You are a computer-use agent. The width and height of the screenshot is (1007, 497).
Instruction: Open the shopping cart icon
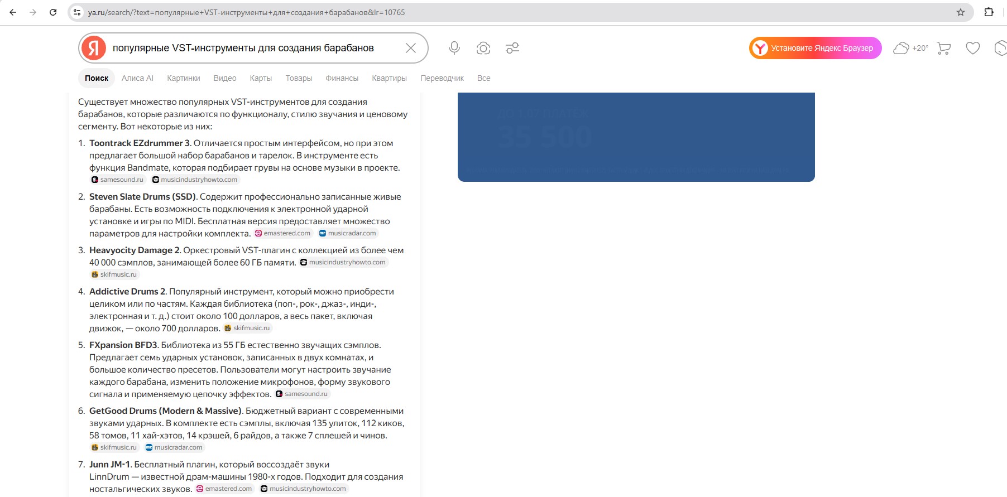[x=944, y=48]
